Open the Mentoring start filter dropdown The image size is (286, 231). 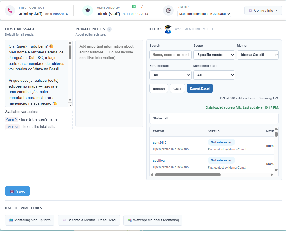pyautogui.click(x=214, y=75)
